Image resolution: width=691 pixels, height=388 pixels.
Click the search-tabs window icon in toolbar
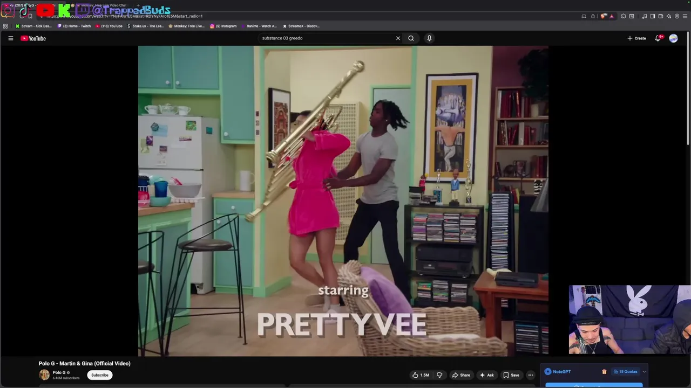632,16
